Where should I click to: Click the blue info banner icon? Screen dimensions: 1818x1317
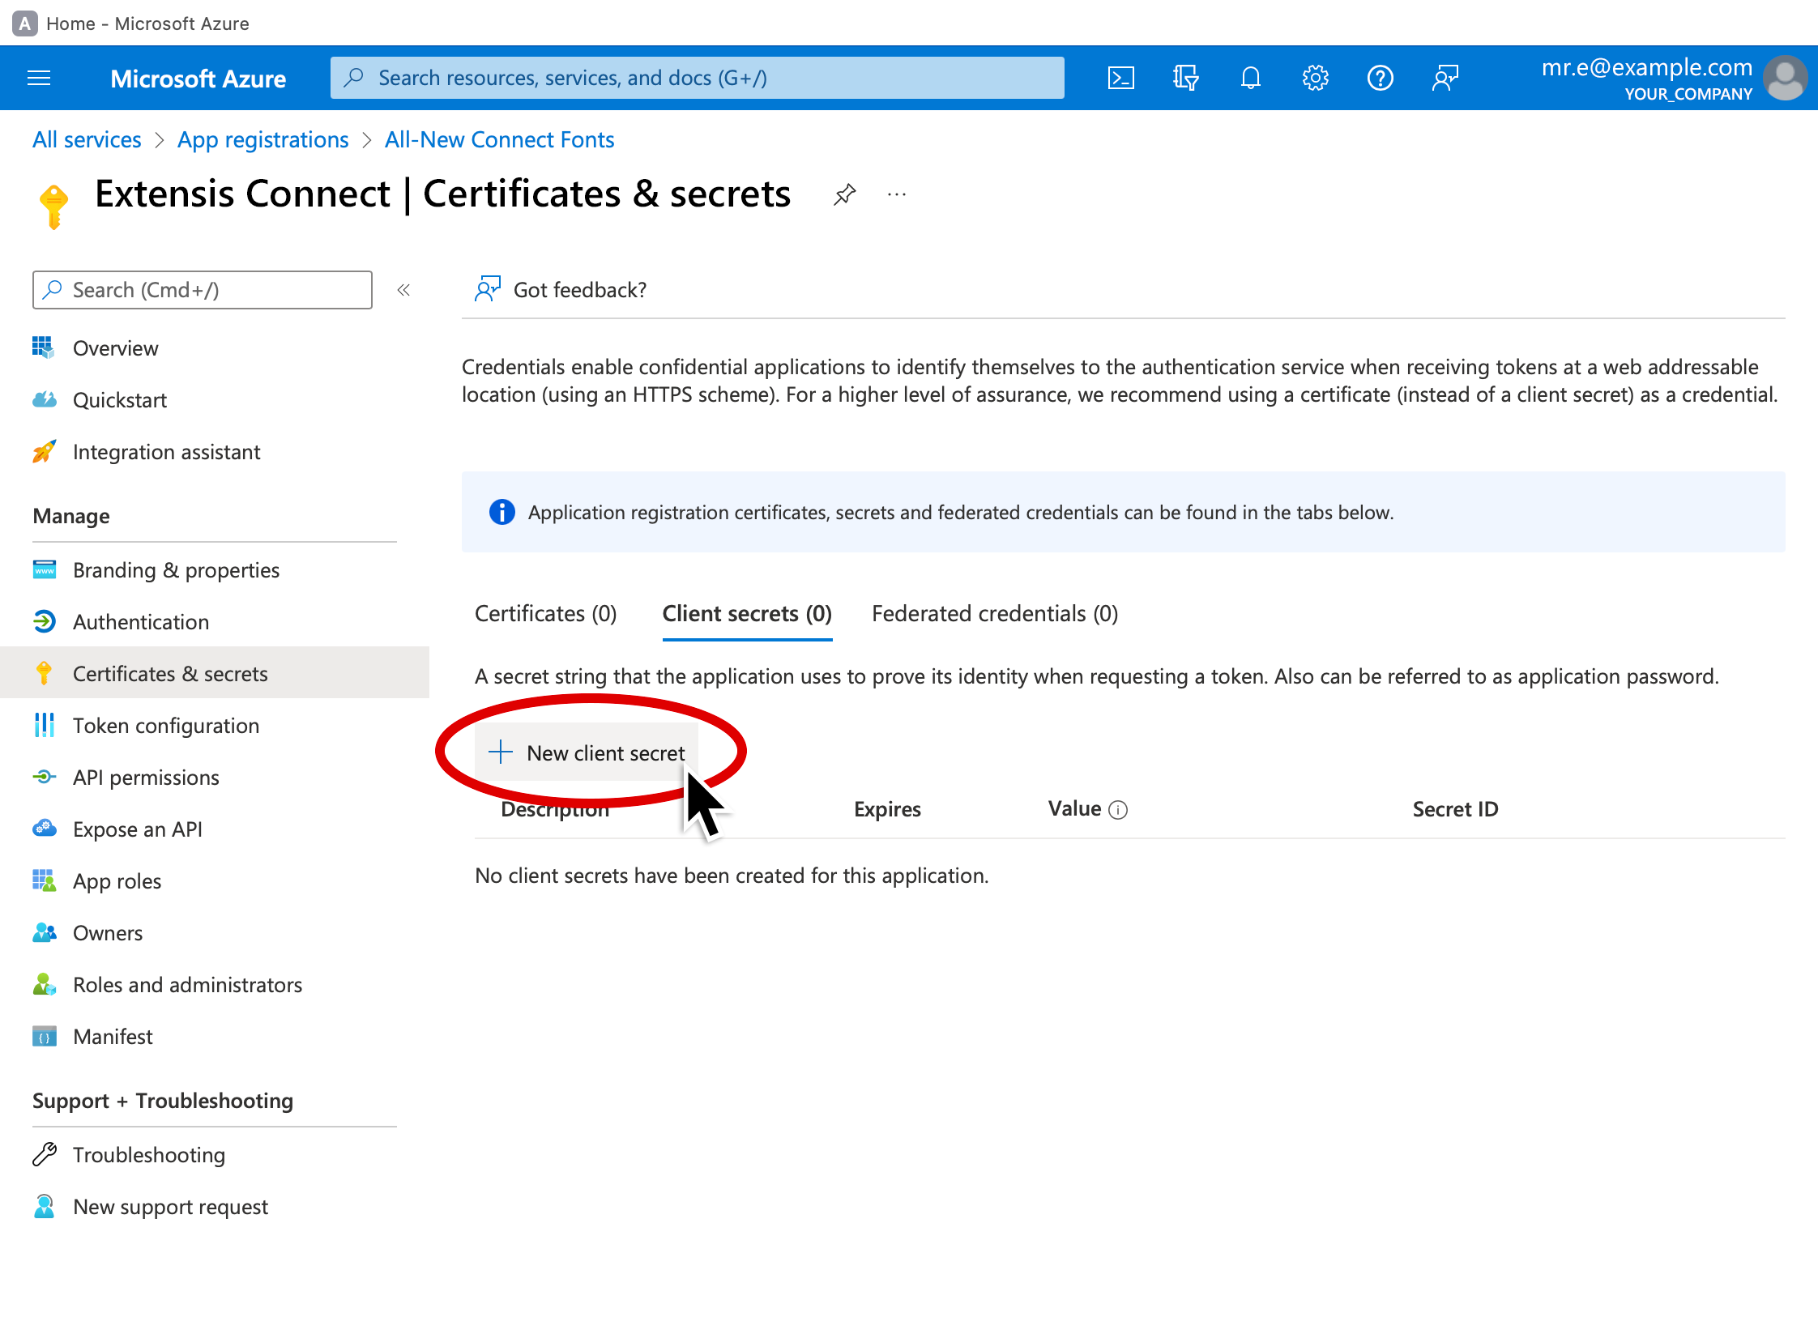click(501, 512)
